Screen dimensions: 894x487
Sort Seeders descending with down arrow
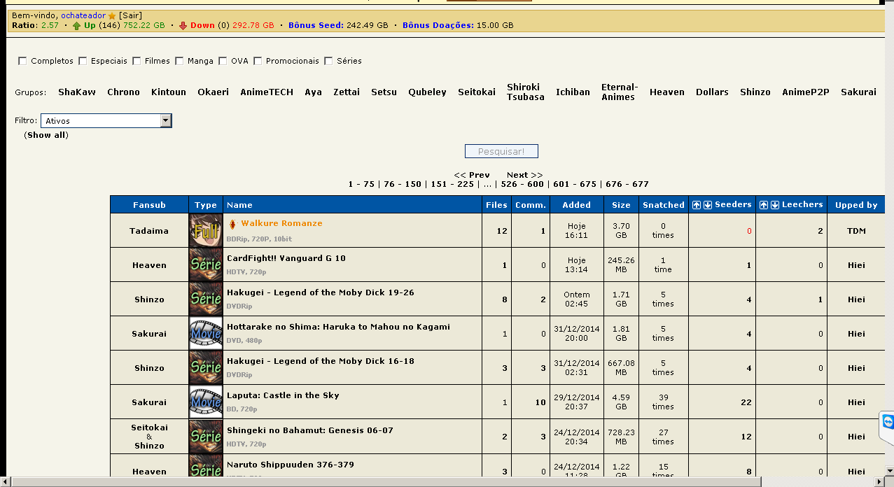(x=707, y=205)
